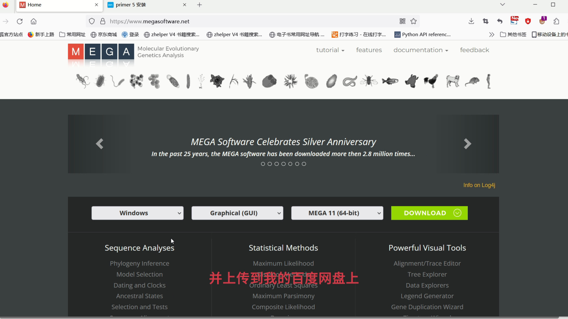Select the second carousel dot indicator

pos(270,164)
